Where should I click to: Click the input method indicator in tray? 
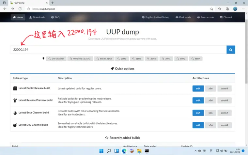coord(205,151)
